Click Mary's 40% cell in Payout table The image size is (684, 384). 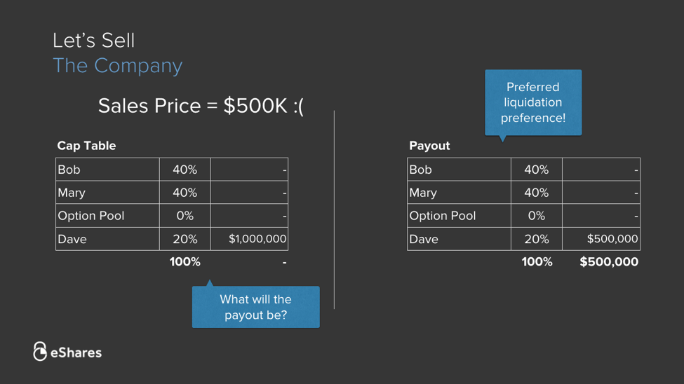(x=536, y=193)
